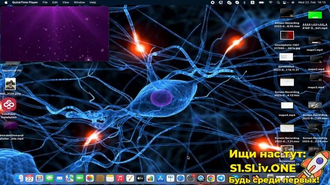Click the QuickTime Player Dock icon
The height and width of the screenshot is (185, 330).
click(x=201, y=178)
